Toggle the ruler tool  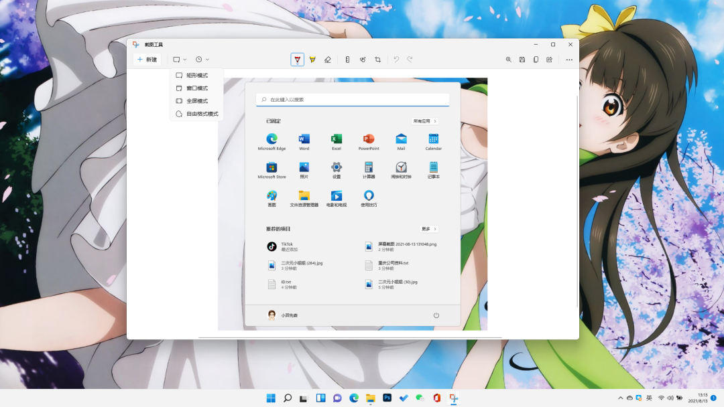pyautogui.click(x=347, y=60)
